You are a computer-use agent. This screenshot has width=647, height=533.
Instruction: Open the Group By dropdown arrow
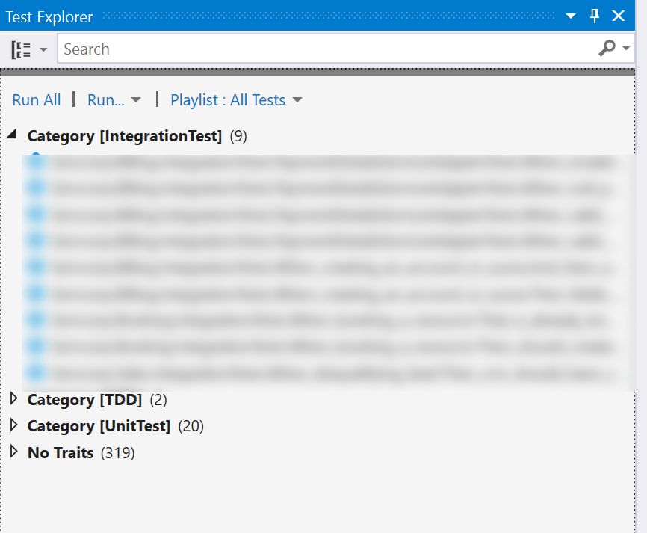(x=43, y=50)
